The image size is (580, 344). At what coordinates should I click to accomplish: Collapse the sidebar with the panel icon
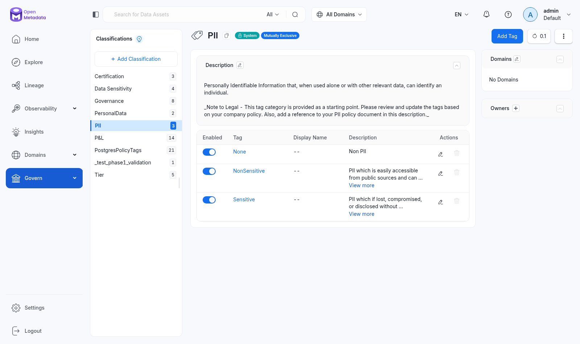click(96, 14)
